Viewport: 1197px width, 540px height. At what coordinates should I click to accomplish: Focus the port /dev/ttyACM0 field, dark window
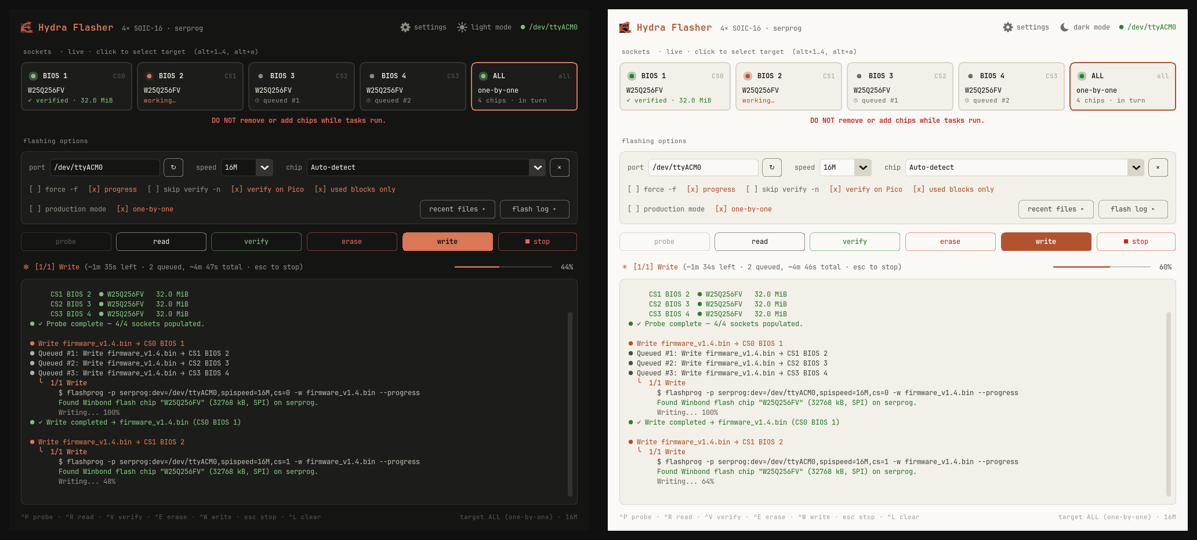[x=105, y=167]
